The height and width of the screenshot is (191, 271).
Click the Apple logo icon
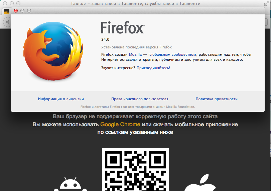[200, 183]
